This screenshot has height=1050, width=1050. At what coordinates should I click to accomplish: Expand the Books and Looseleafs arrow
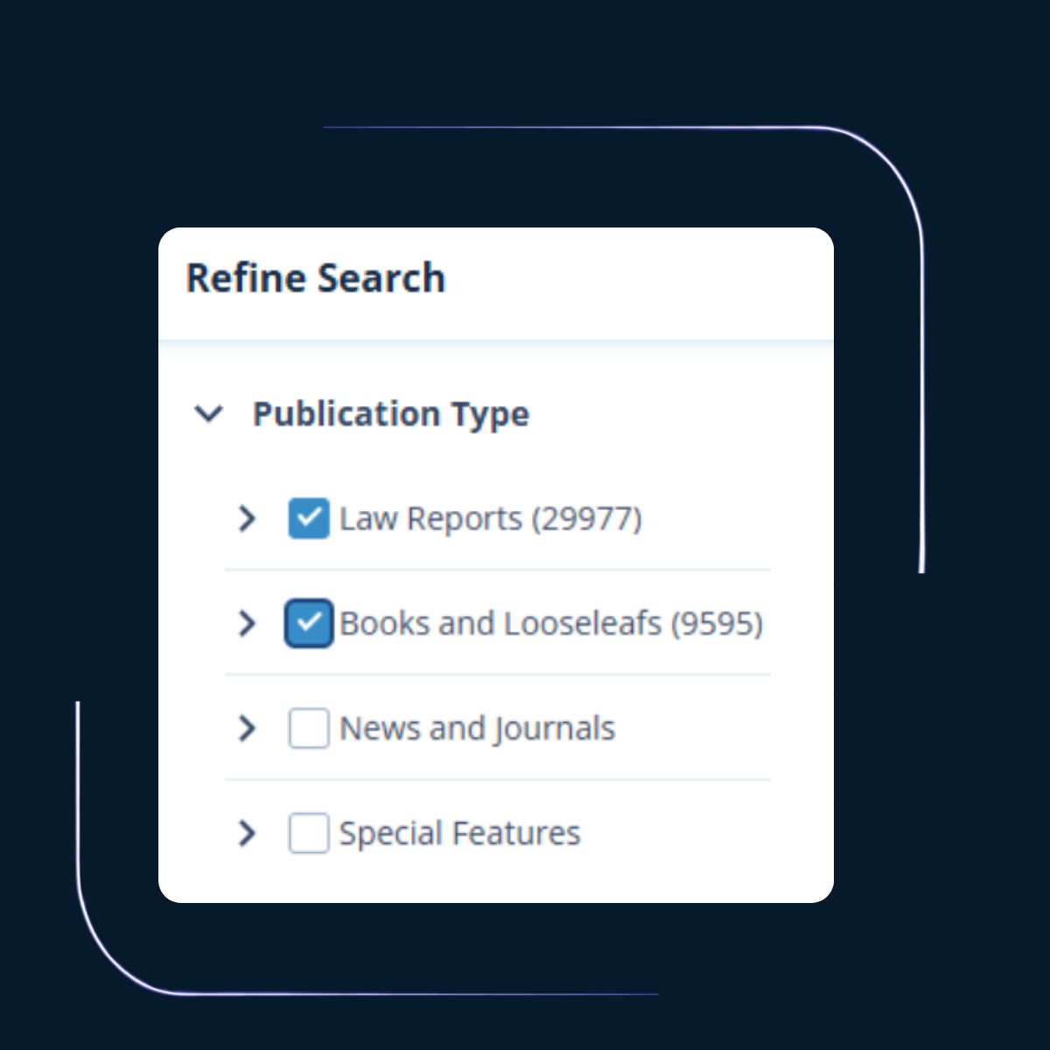(x=247, y=624)
